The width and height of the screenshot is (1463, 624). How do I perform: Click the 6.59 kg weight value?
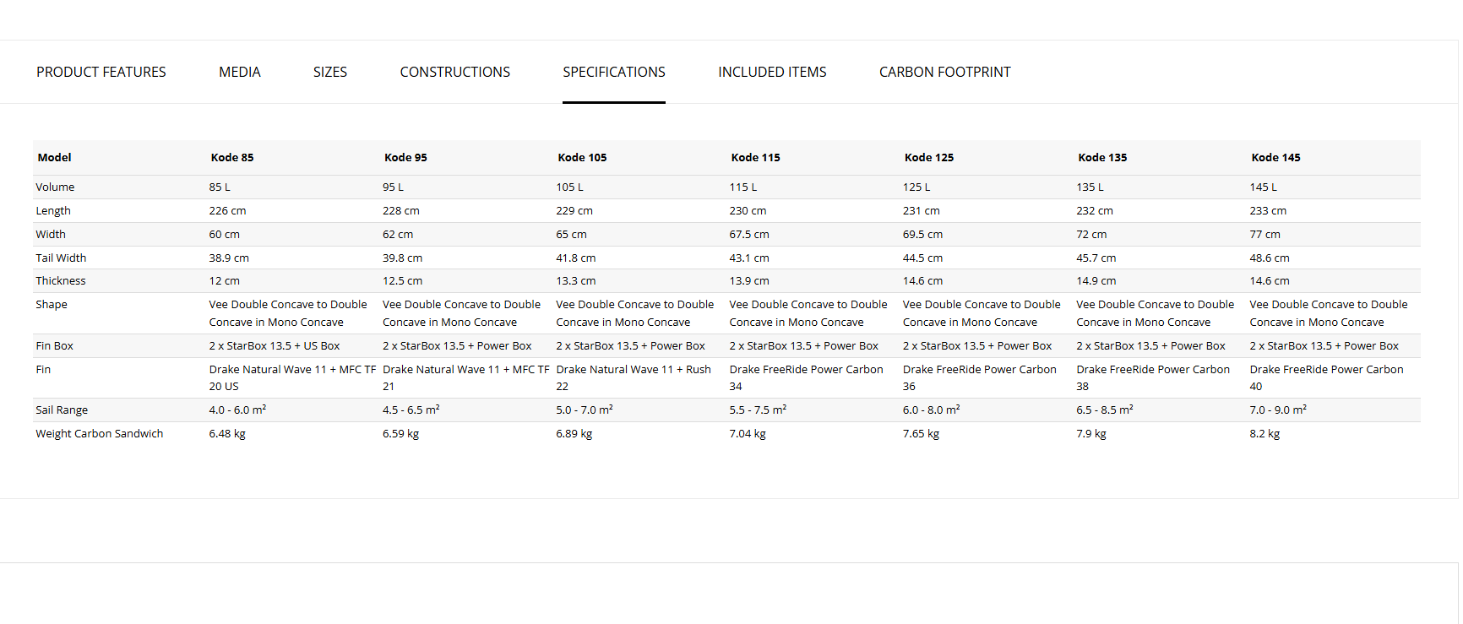point(400,433)
